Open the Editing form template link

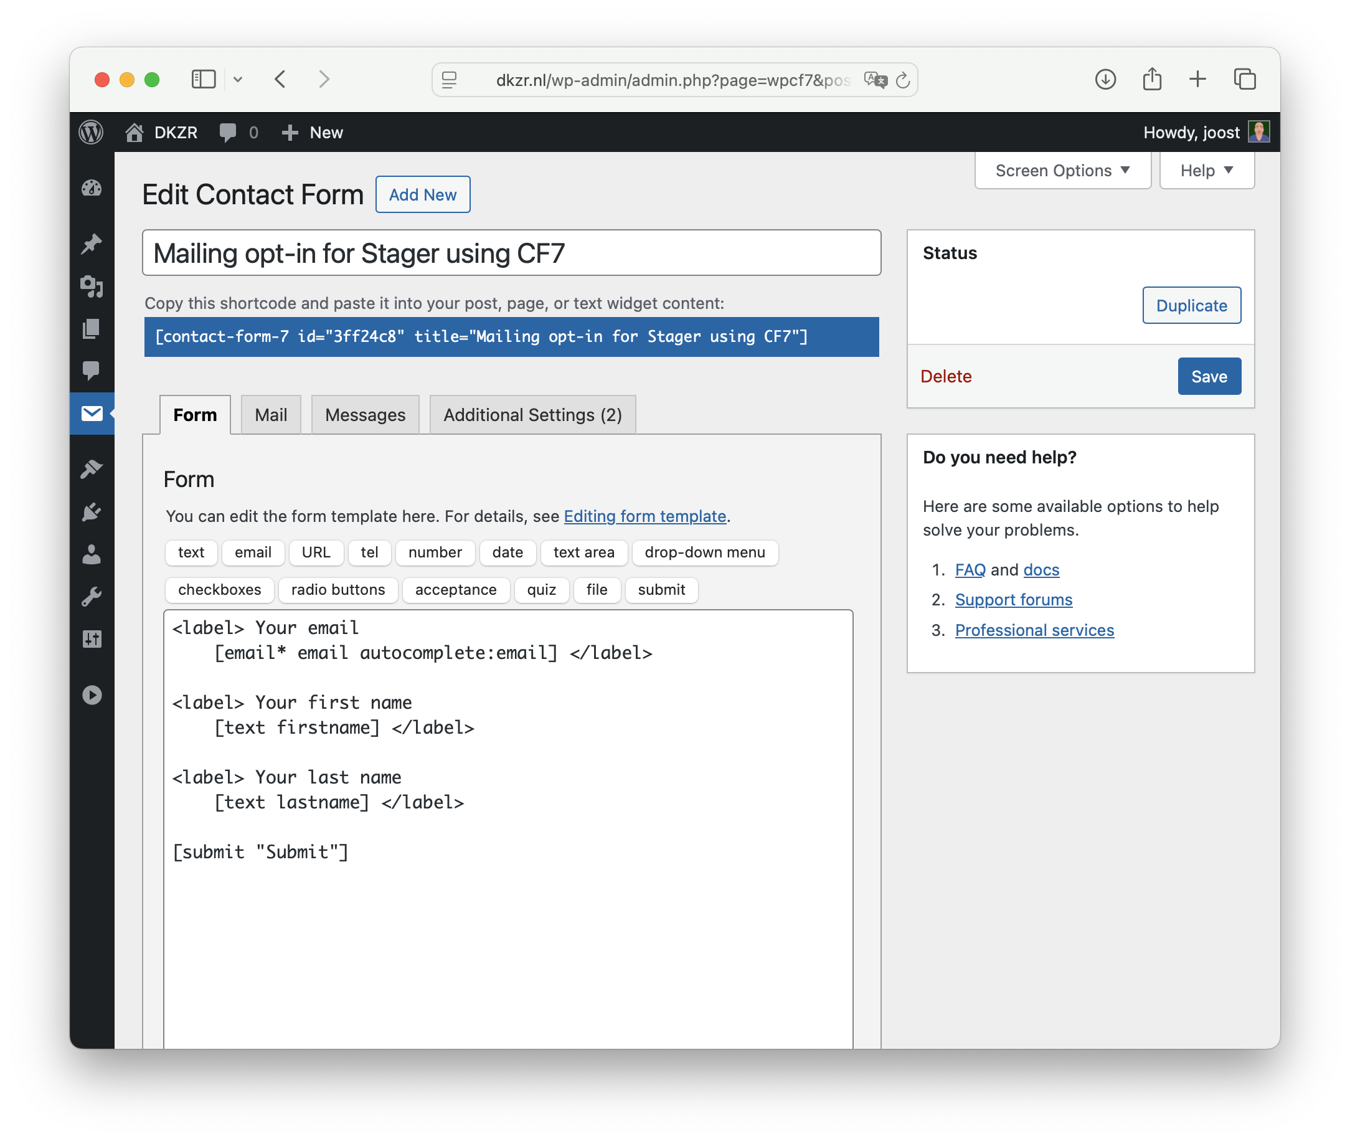pyautogui.click(x=644, y=516)
